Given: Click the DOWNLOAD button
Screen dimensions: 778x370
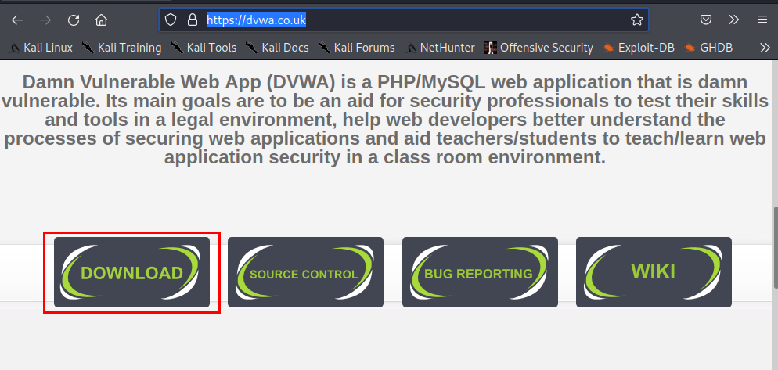Looking at the screenshot, I should point(131,272).
